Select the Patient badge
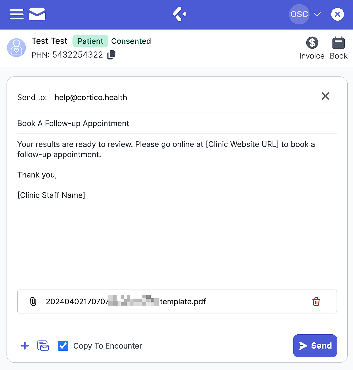Screen dimensions: 353x370 (90, 41)
